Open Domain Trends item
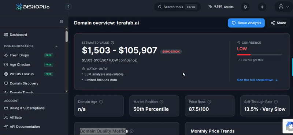The image size is (293, 135). point(22,92)
